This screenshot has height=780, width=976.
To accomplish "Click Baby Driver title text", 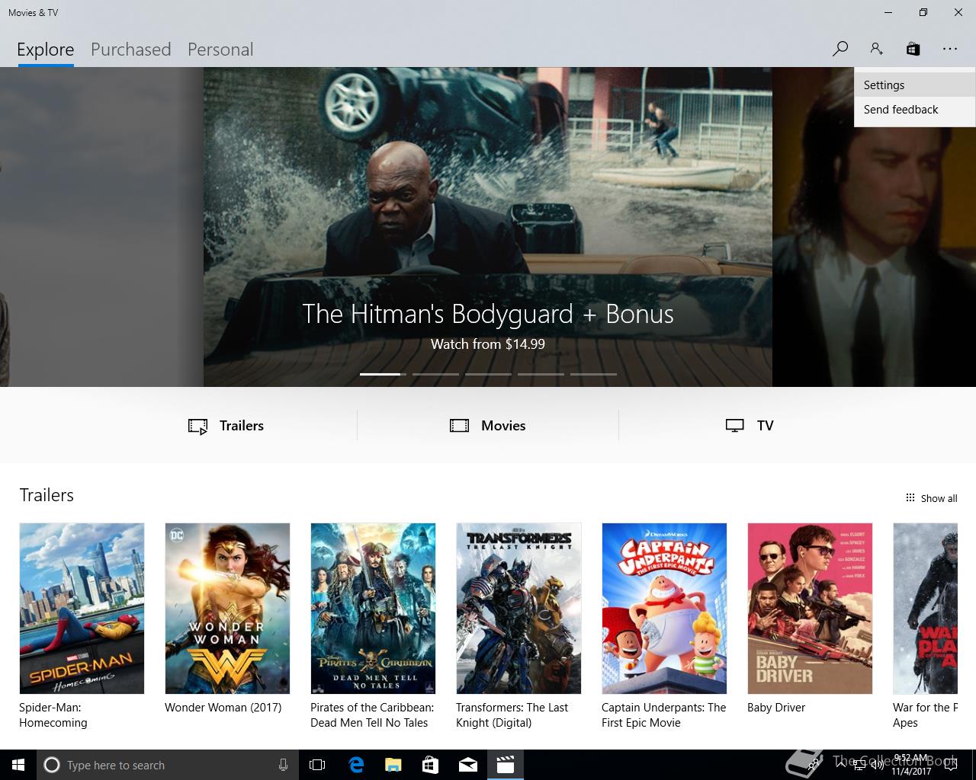I will [x=776, y=708].
